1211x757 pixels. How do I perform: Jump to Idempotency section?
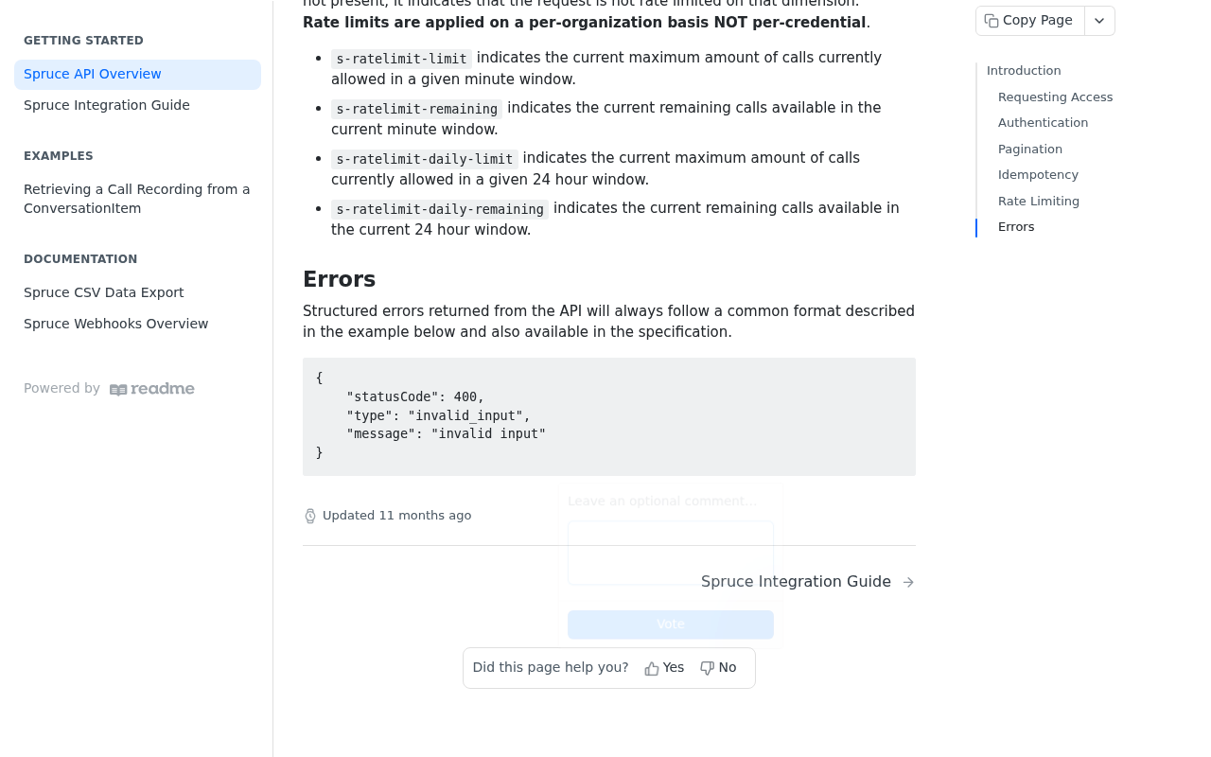click(x=1038, y=175)
